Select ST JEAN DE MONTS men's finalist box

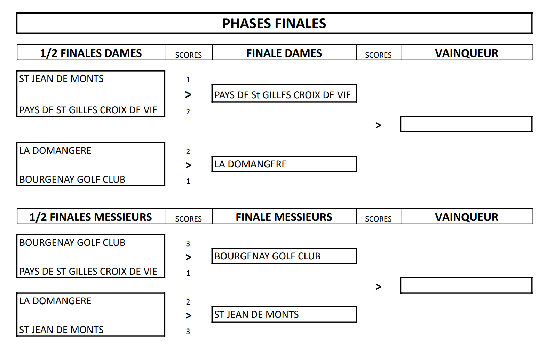[x=284, y=314]
